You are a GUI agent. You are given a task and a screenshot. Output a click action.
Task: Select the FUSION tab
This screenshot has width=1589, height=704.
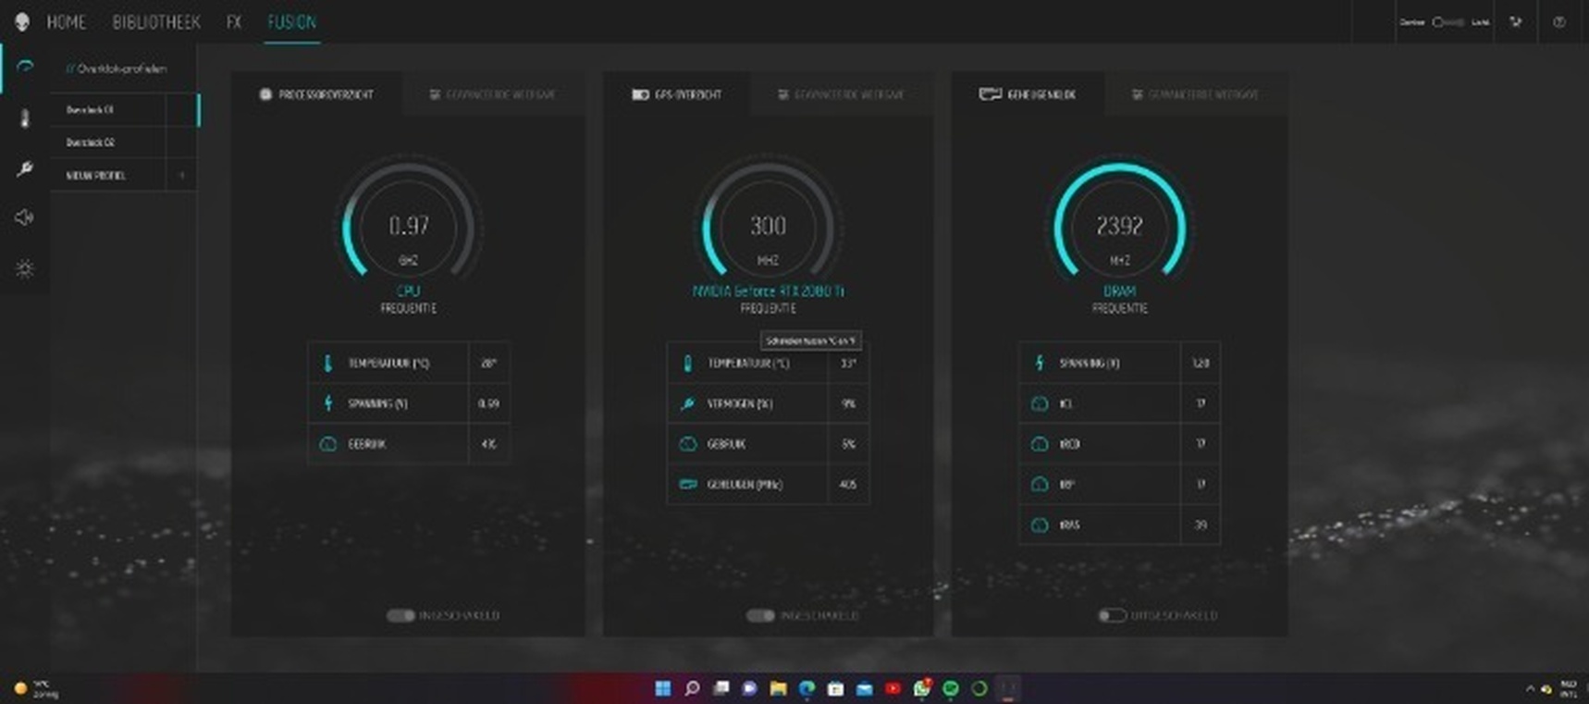pos(291,22)
